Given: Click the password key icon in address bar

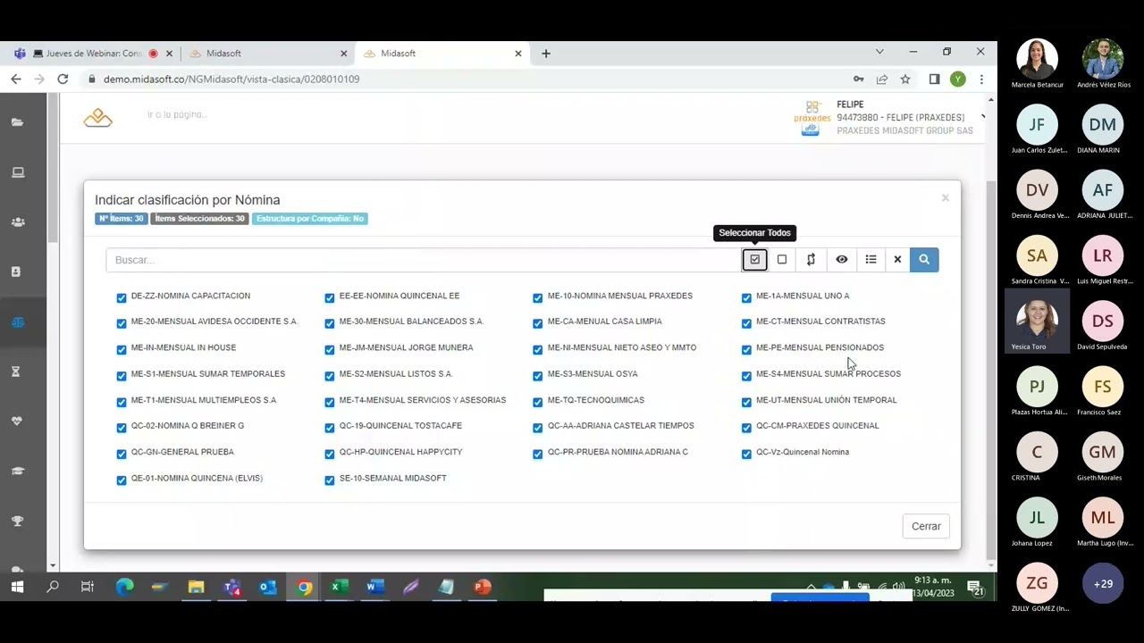Looking at the screenshot, I should pyautogui.click(x=858, y=79).
